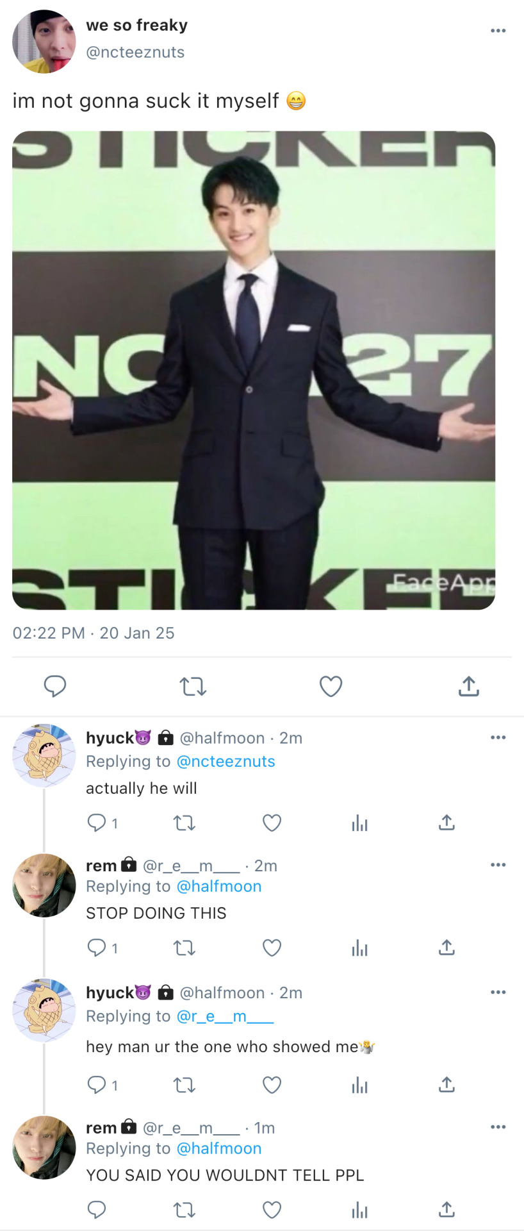
Task: Like the "actually he will" reply
Action: (272, 823)
